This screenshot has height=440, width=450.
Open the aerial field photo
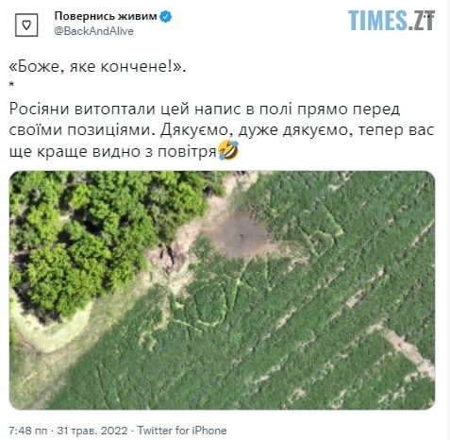(x=222, y=290)
